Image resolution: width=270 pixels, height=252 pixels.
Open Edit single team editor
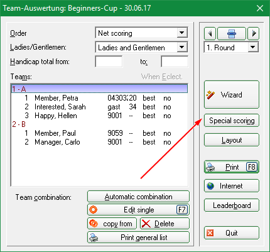138,210
